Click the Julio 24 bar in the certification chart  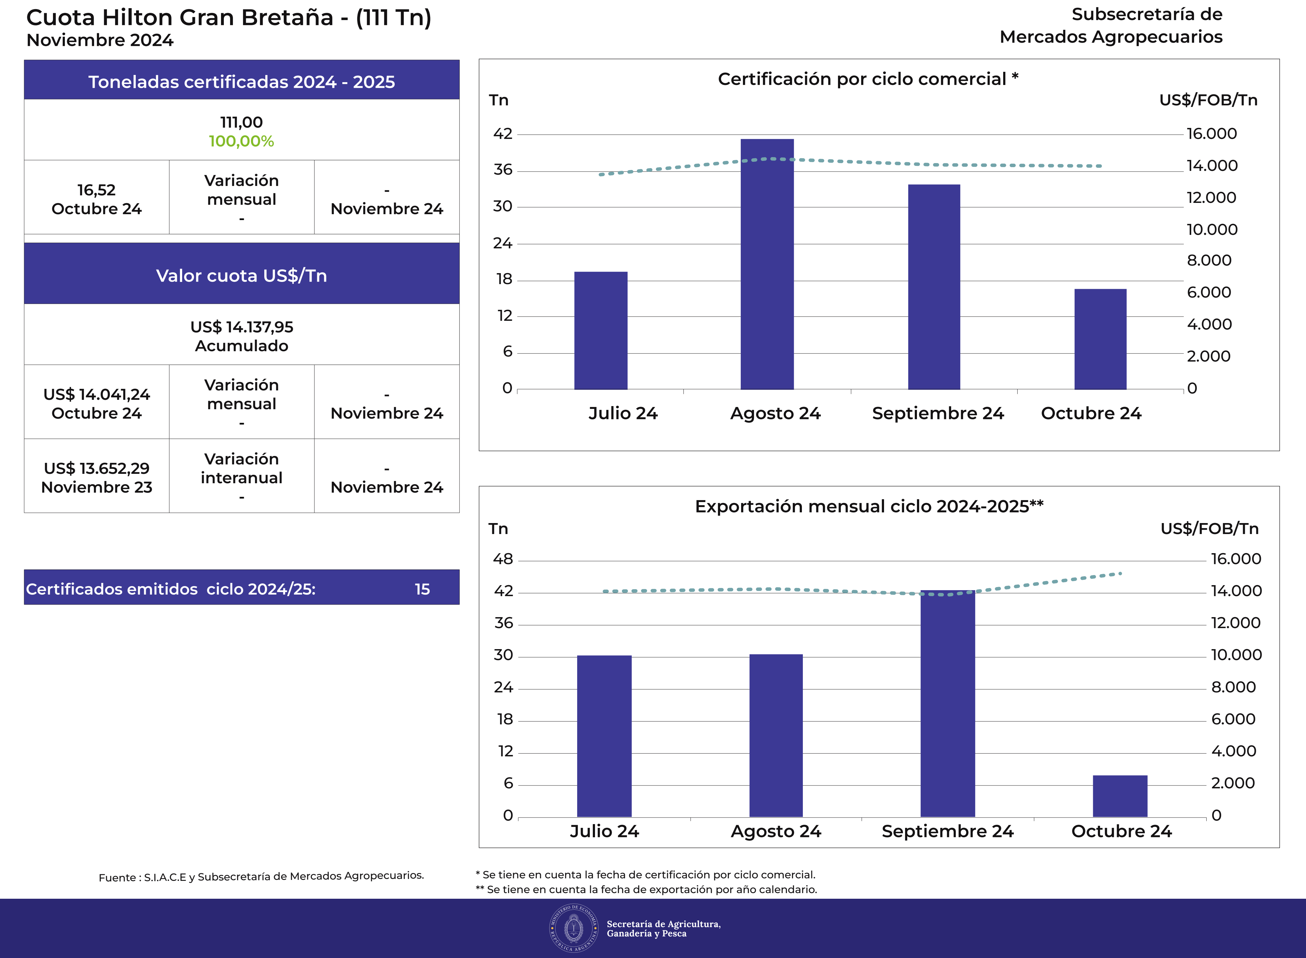coord(601,331)
